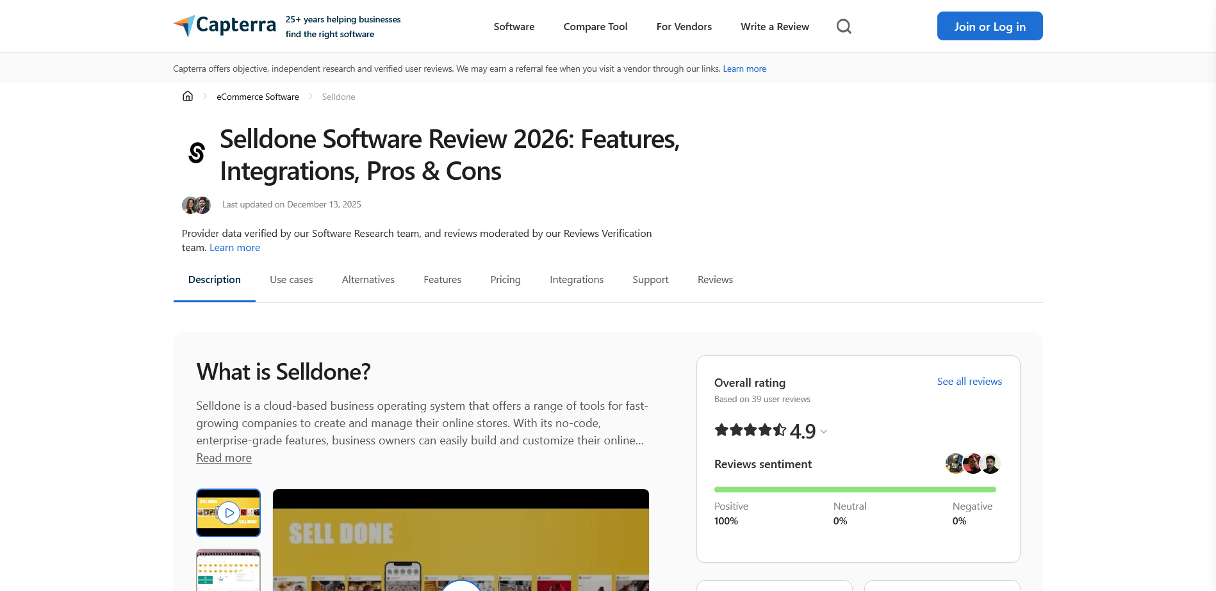
Task: Click Write a Review in header
Action: [775, 26]
